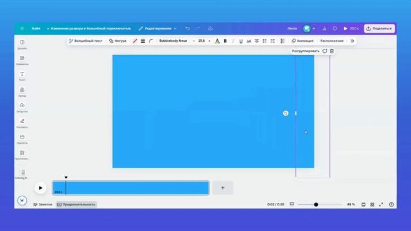The height and width of the screenshot is (231, 411).
Task: Open the Canva assistant sparkle button
Action: click(x=22, y=200)
